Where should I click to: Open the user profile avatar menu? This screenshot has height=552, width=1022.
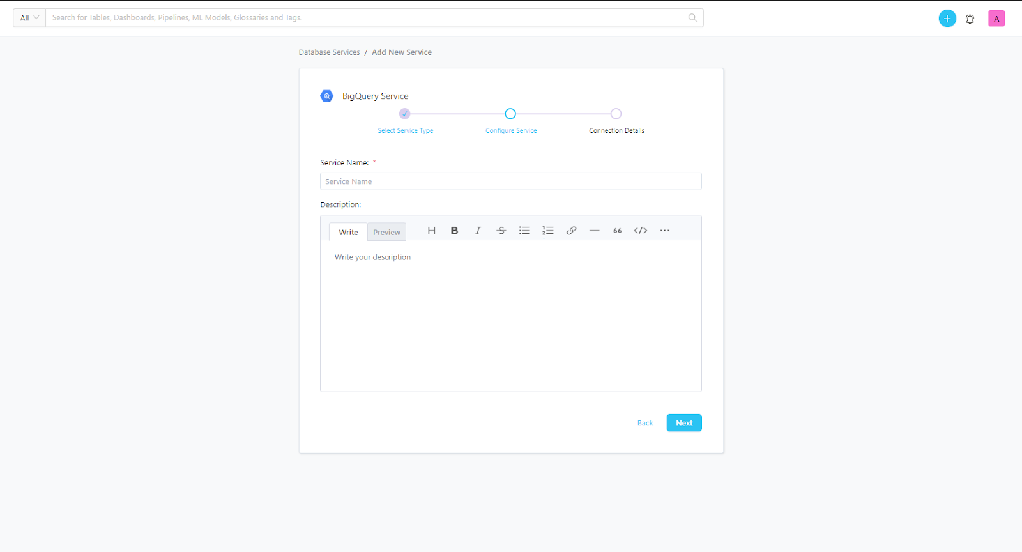click(996, 19)
